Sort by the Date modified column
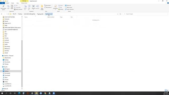Viewport: 169px width, 95px height. [x=51, y=17]
